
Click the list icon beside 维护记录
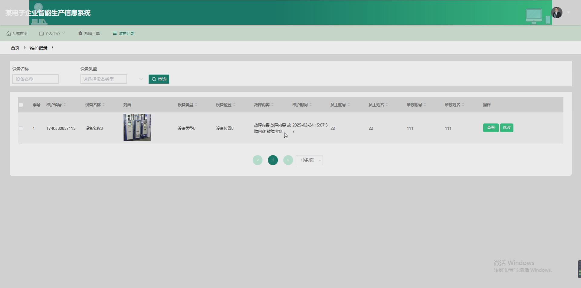click(115, 33)
